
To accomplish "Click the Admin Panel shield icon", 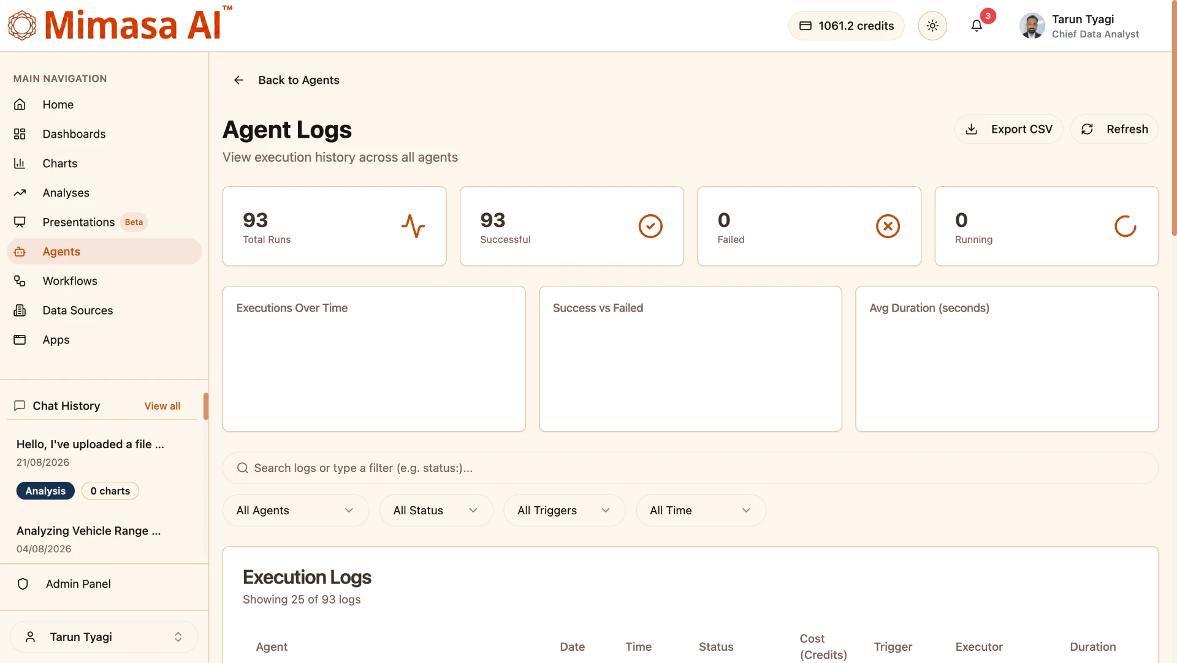I will (23, 584).
